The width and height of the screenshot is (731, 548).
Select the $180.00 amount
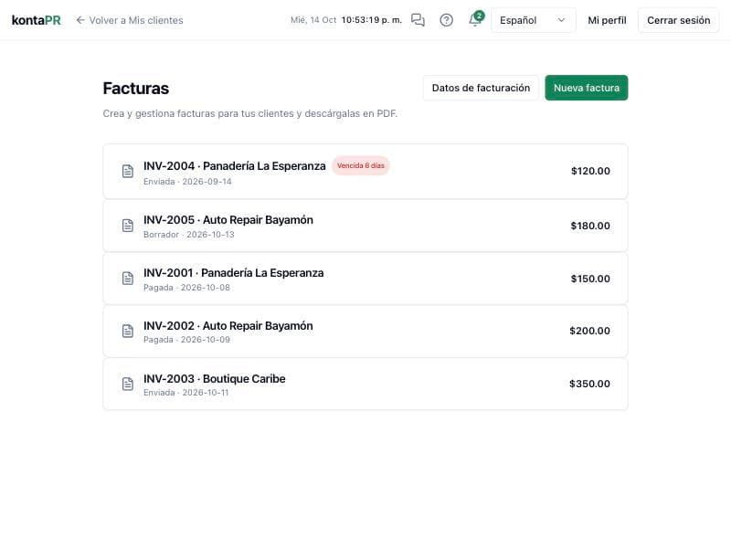(x=590, y=226)
